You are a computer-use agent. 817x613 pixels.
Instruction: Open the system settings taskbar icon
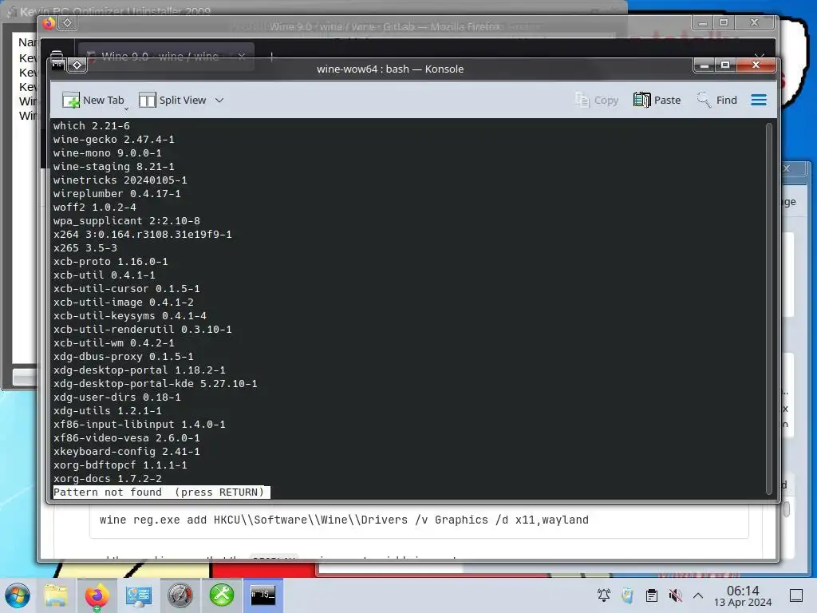point(138,595)
